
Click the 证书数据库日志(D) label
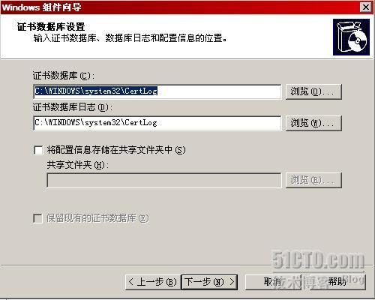73,107
